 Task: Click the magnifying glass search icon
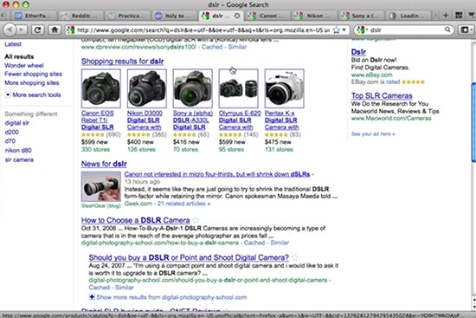coord(447,29)
